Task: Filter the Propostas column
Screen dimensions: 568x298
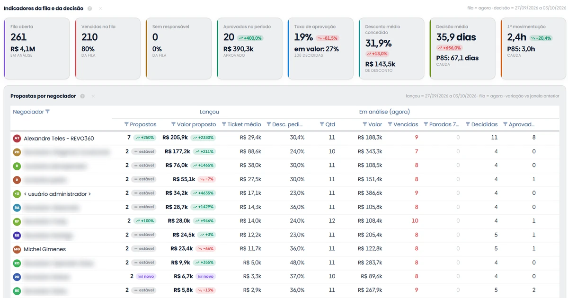Action: coord(126,124)
